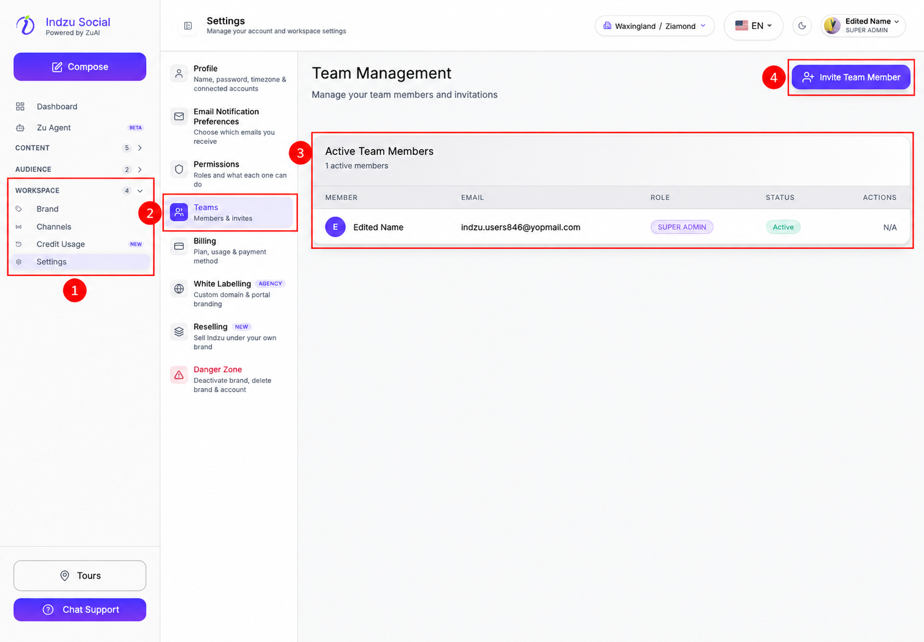Expand the CONTENT section chevron
The width and height of the screenshot is (924, 642).
coord(140,148)
